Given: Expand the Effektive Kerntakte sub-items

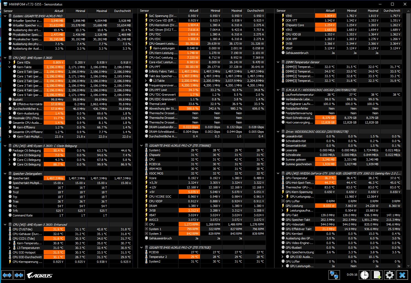Looking at the screenshot, I should (x=9, y=104).
